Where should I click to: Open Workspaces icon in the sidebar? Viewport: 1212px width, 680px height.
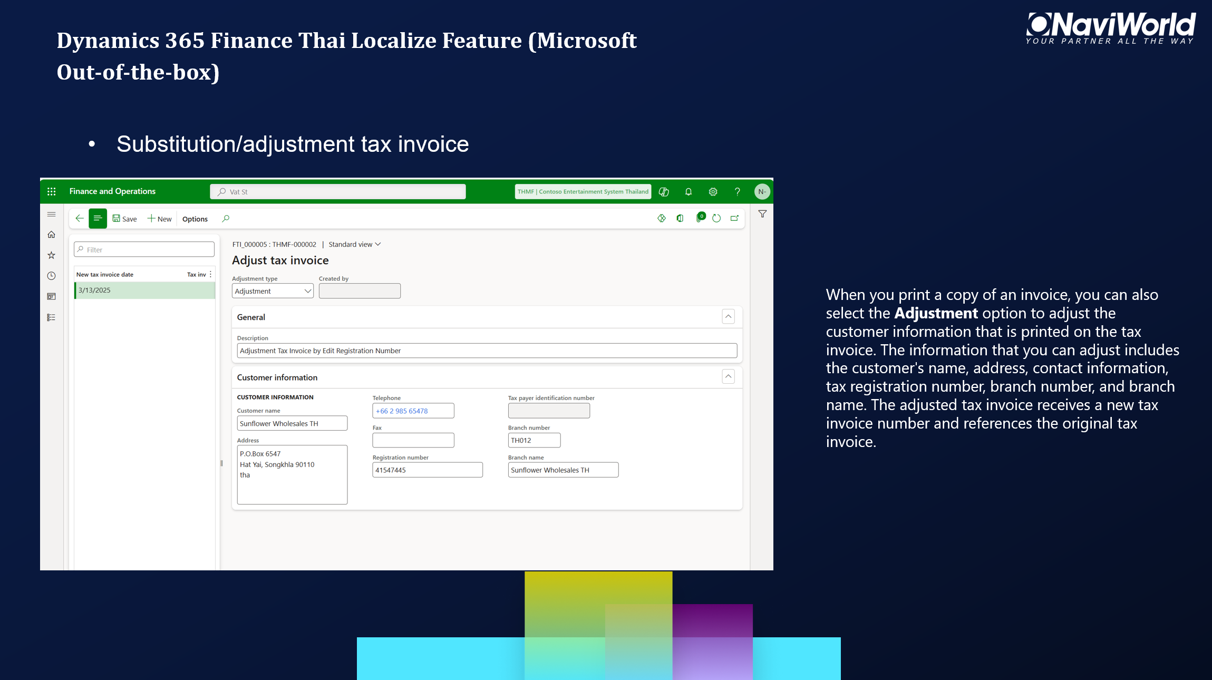(51, 296)
